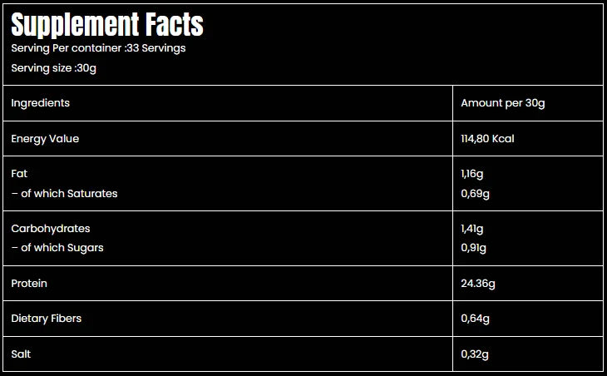Select the Dietary Fibers label
607x376 pixels.
click(46, 319)
